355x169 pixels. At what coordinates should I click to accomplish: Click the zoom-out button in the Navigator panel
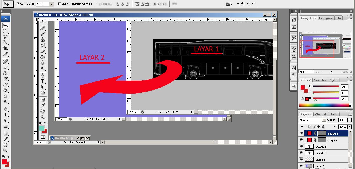[318, 72]
